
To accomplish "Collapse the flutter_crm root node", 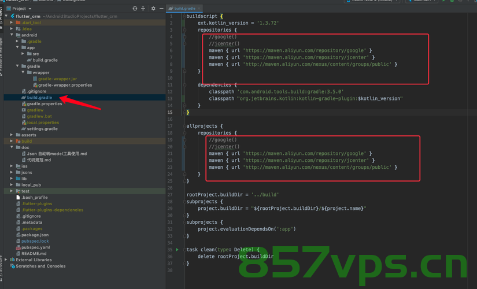I will pyautogui.click(x=6, y=16).
